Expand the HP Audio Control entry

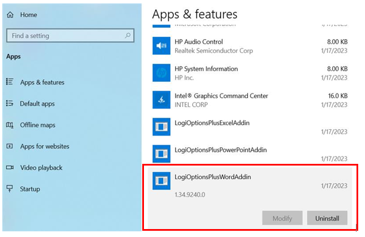pos(249,46)
